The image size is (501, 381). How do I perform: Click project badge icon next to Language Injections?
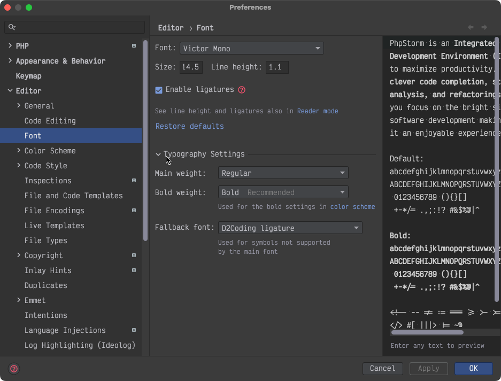click(x=134, y=330)
